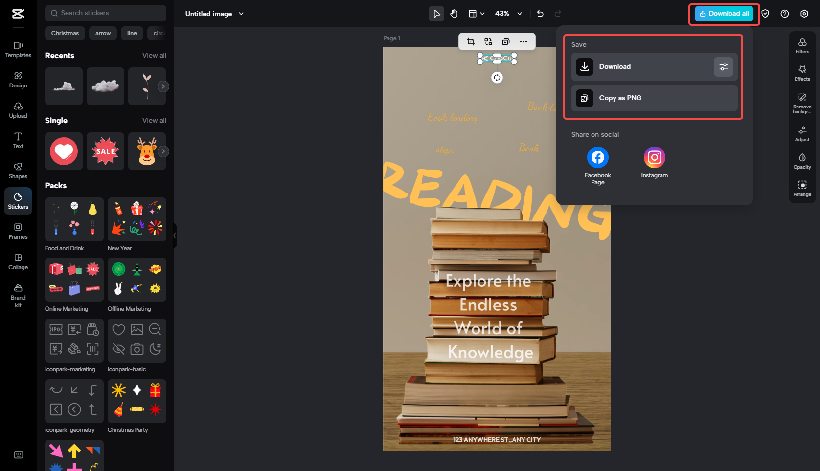
Task: Open the Frames panel
Action: pos(18,231)
